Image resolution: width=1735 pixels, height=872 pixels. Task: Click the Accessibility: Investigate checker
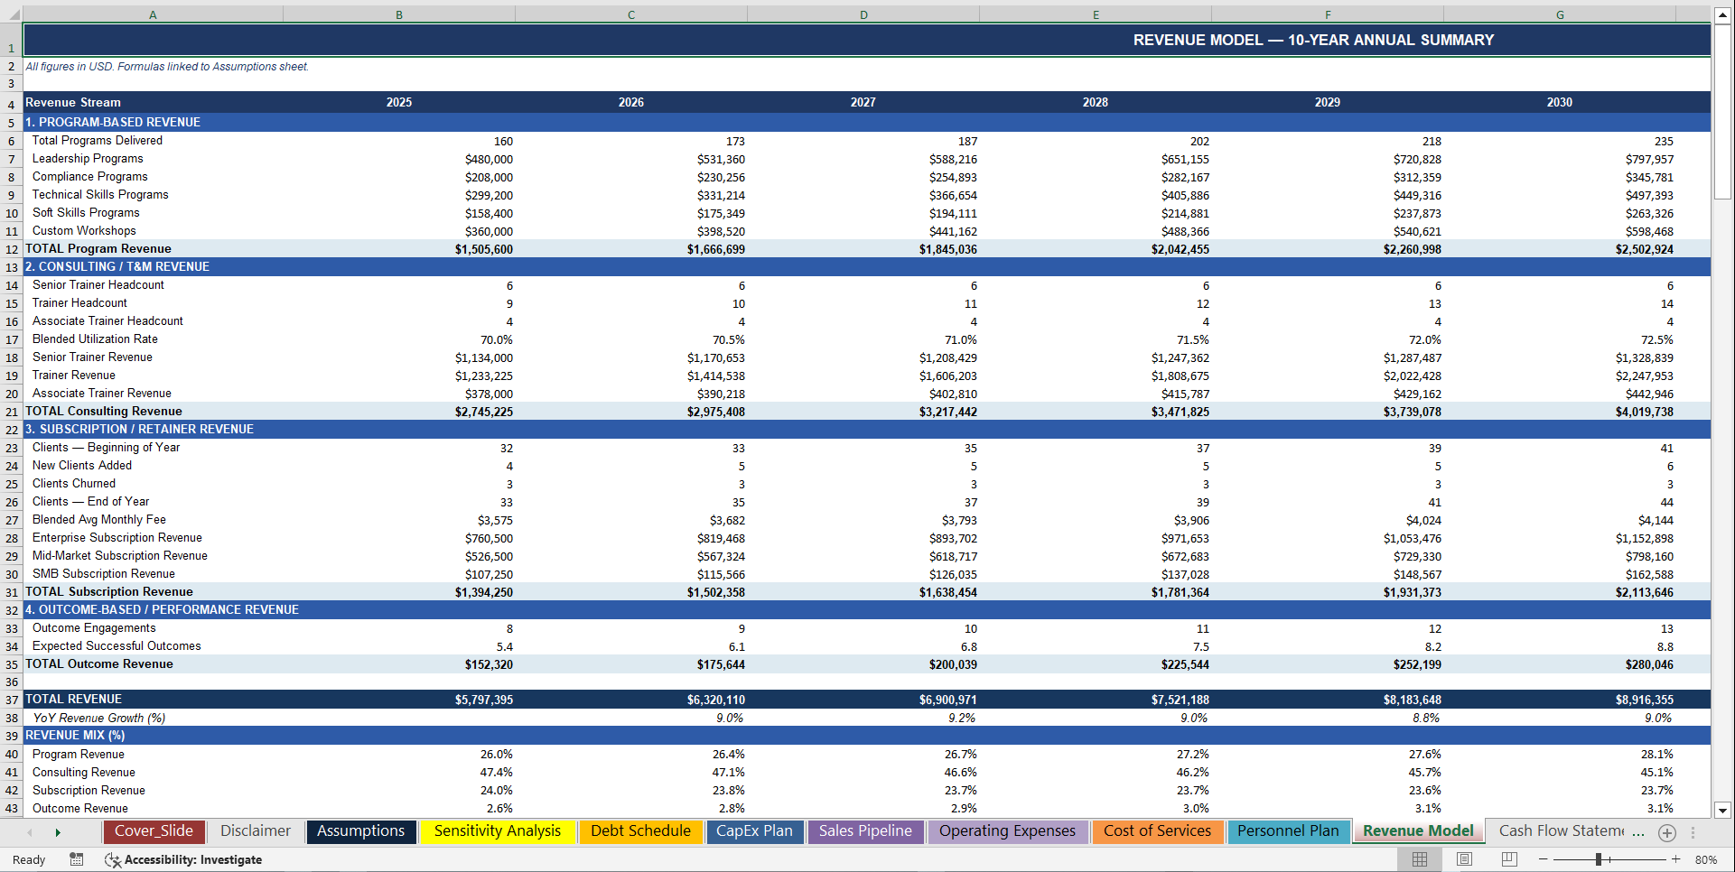pos(185,859)
